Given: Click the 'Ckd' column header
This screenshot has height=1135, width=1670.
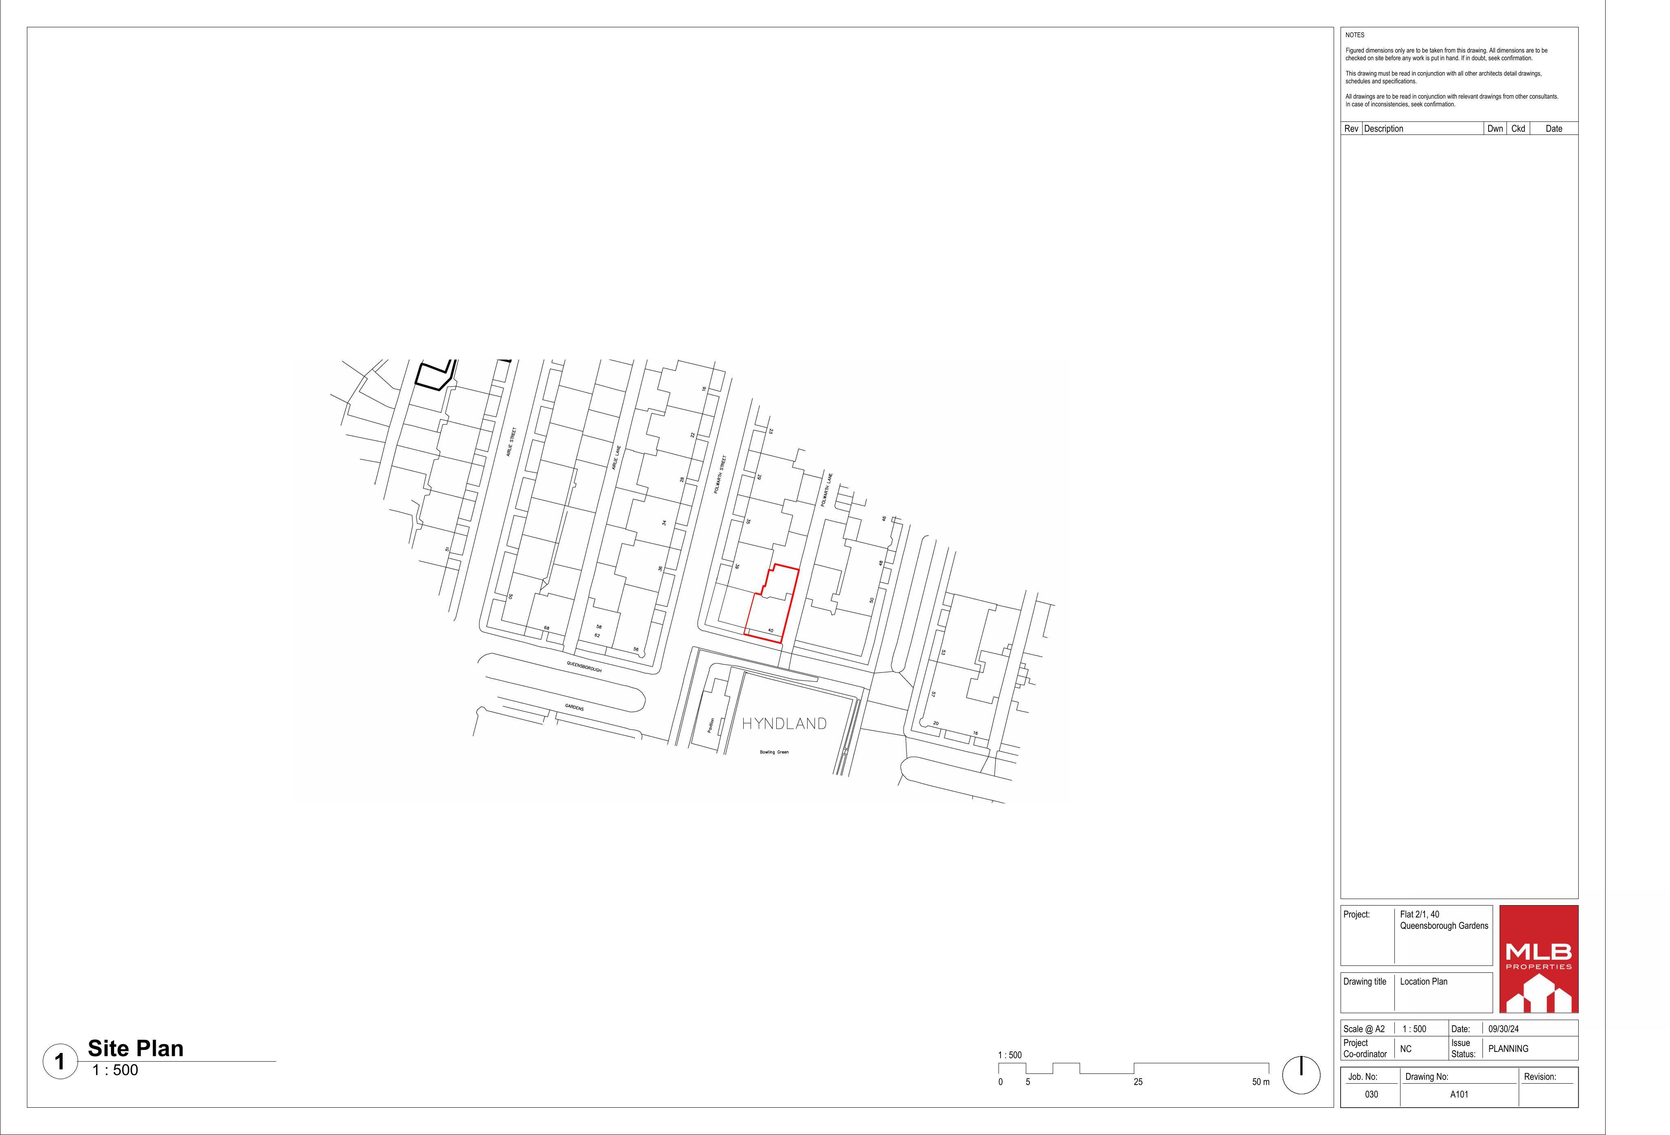Looking at the screenshot, I should click(x=1518, y=129).
